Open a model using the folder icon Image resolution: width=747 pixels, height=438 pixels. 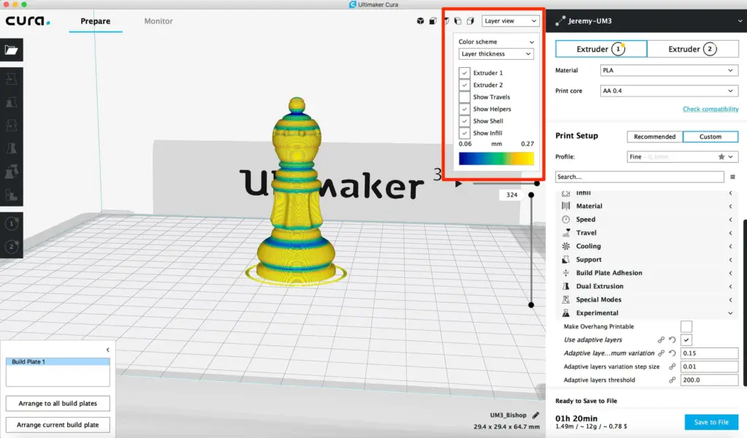pos(9,50)
